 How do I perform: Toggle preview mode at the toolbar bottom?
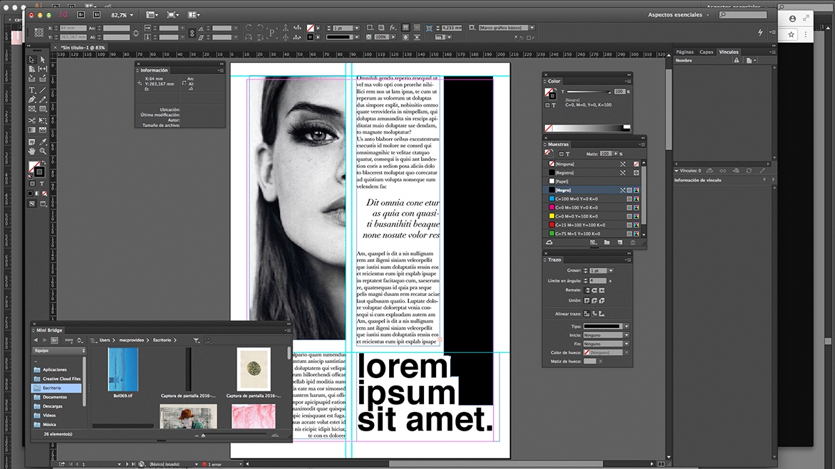[x=42, y=204]
